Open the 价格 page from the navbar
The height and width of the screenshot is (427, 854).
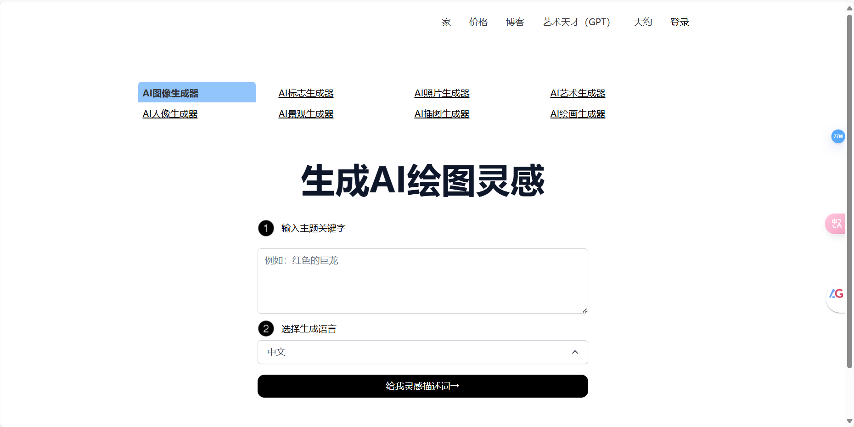(x=478, y=22)
